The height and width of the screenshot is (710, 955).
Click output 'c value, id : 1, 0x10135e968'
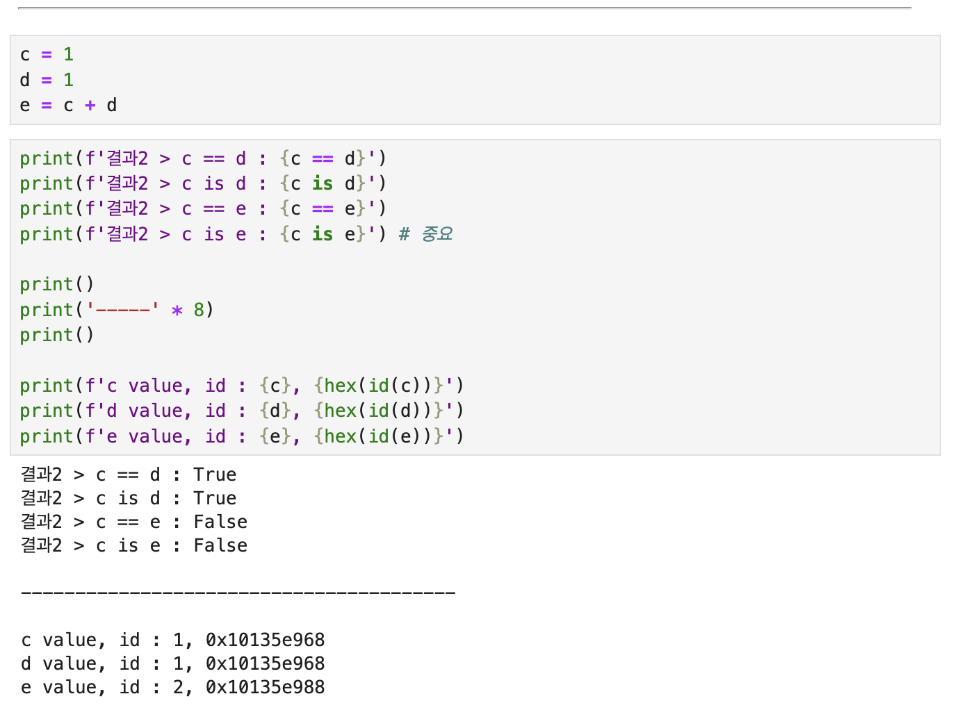pos(173,640)
